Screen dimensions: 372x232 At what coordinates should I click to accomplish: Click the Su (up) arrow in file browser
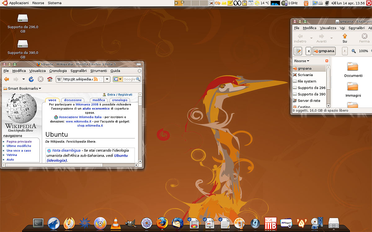coord(345,38)
